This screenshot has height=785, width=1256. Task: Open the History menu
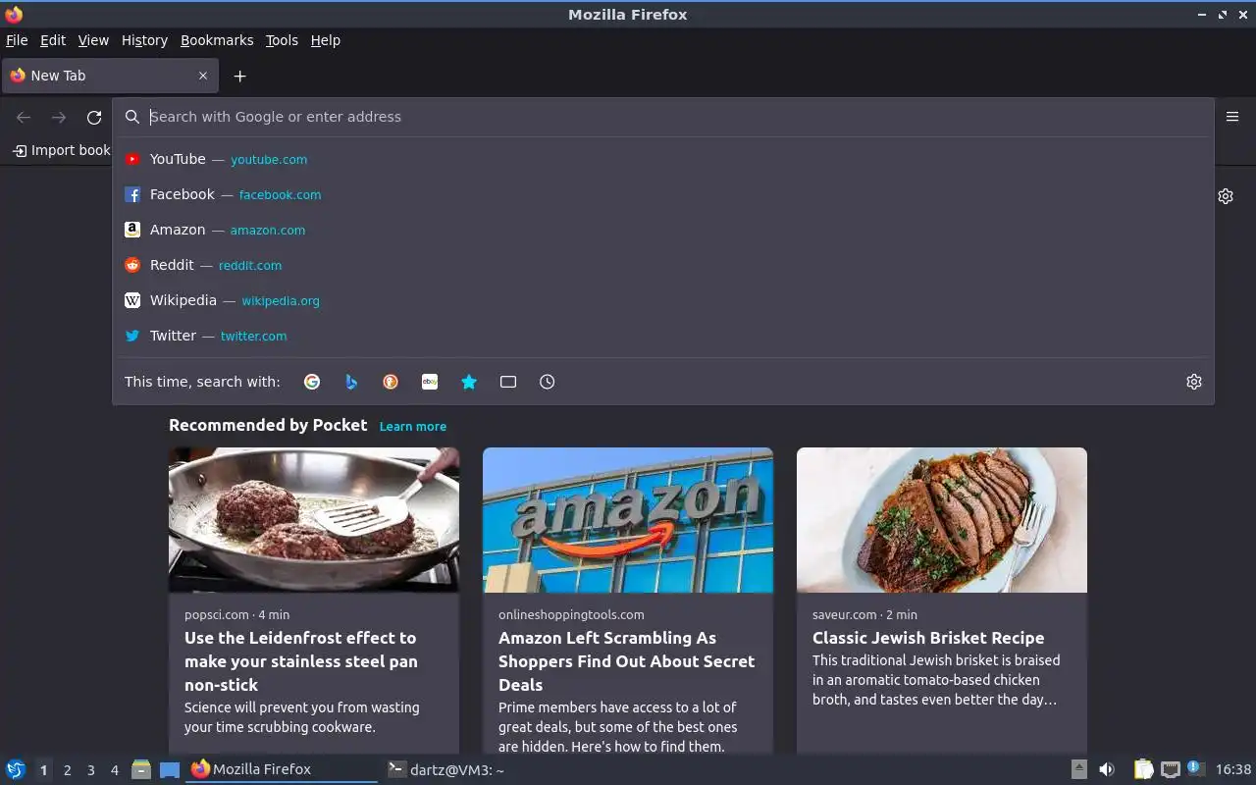(x=144, y=40)
